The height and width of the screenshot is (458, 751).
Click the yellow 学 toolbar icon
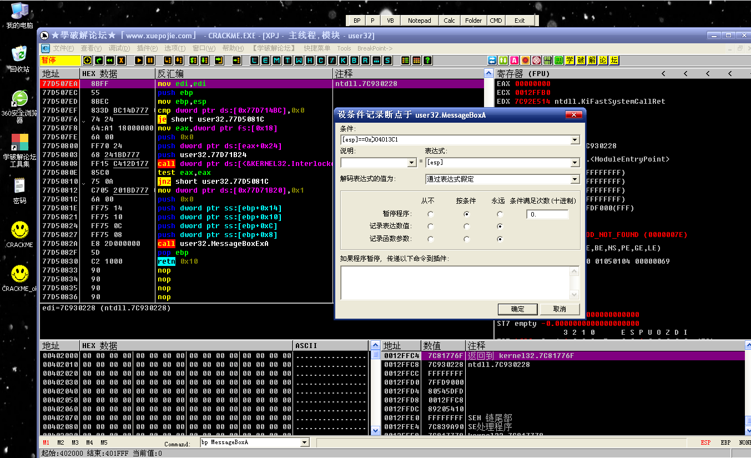[x=569, y=60]
